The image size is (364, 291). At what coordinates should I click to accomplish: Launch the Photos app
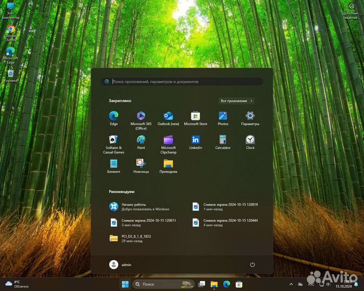pyautogui.click(x=223, y=118)
